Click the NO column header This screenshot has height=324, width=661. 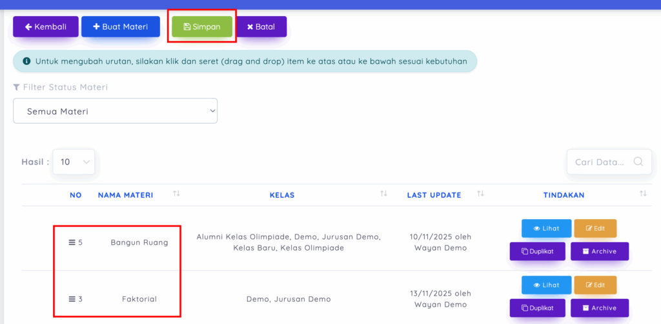pyautogui.click(x=76, y=195)
